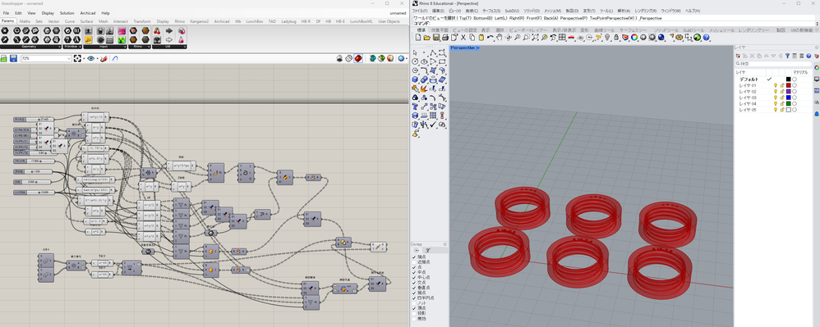820x327 pixels.
Task: Click Grasshopper zoom extents icon
Action: 77,58
